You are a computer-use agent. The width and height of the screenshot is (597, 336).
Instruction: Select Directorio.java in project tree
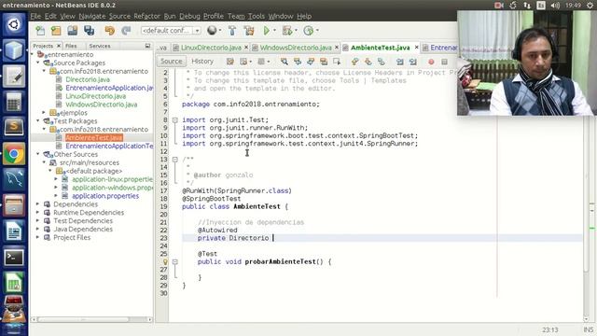pyautogui.click(x=88, y=79)
